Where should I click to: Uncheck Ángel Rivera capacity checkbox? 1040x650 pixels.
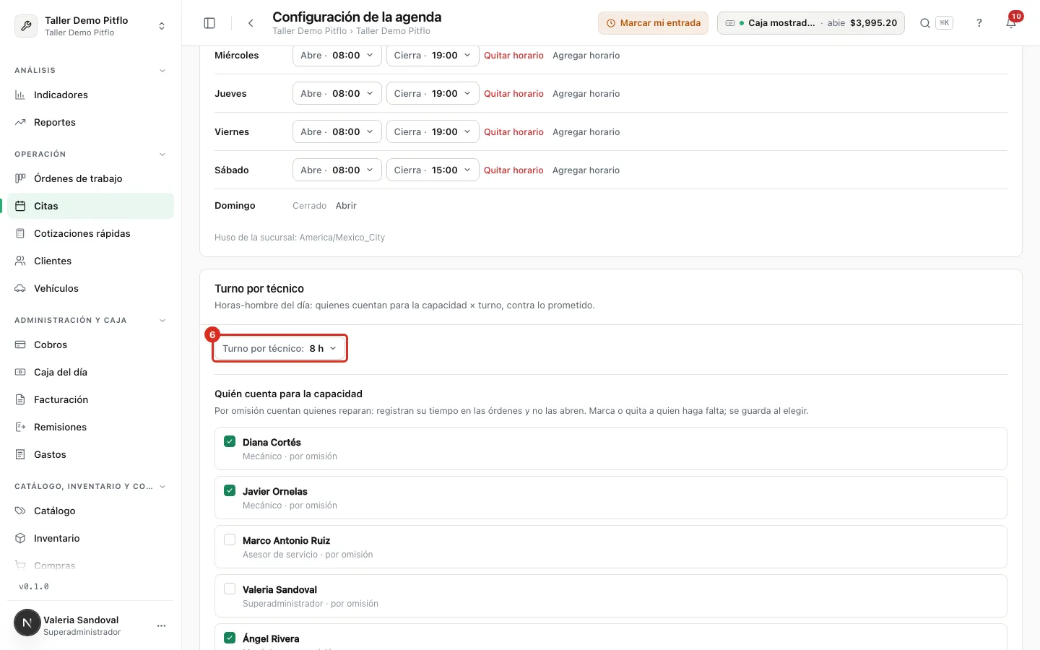point(230,638)
